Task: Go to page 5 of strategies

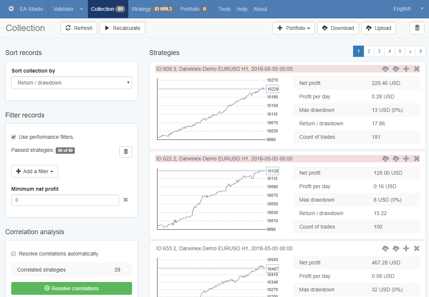Action: pyautogui.click(x=400, y=51)
